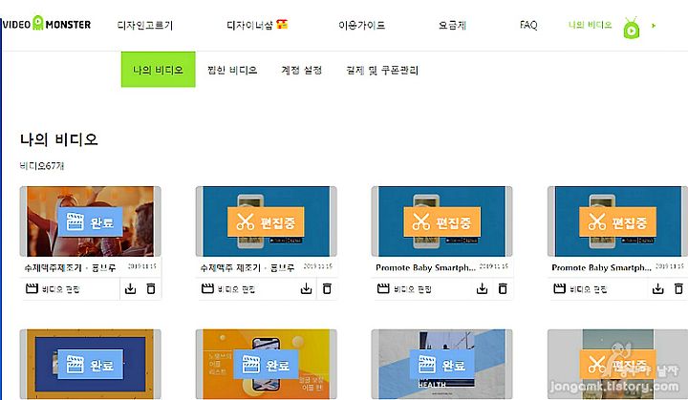Click download icon on fourth Promote Baby card
This screenshot has width=688, height=400.
657,288
